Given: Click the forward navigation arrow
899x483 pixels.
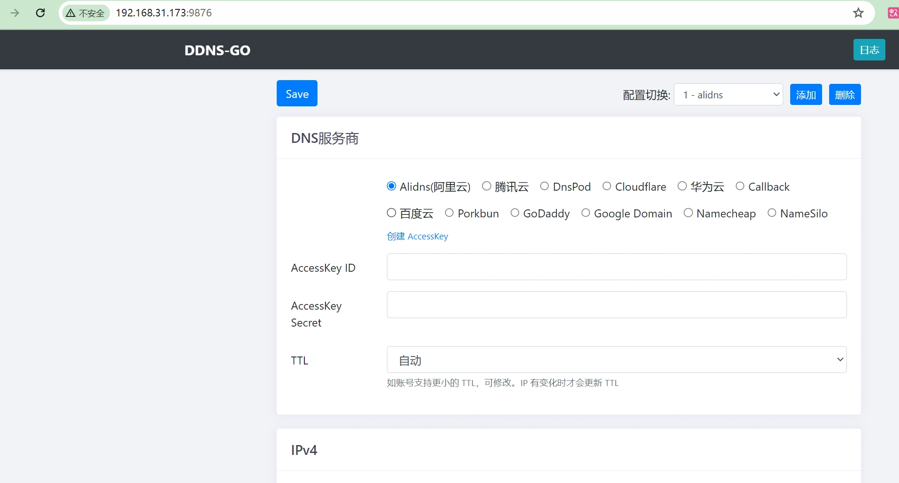Looking at the screenshot, I should [x=15, y=13].
